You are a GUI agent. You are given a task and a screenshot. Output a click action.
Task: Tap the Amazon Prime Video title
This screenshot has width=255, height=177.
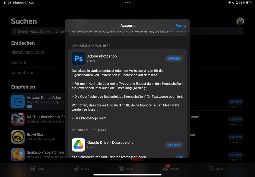click(x=44, y=98)
